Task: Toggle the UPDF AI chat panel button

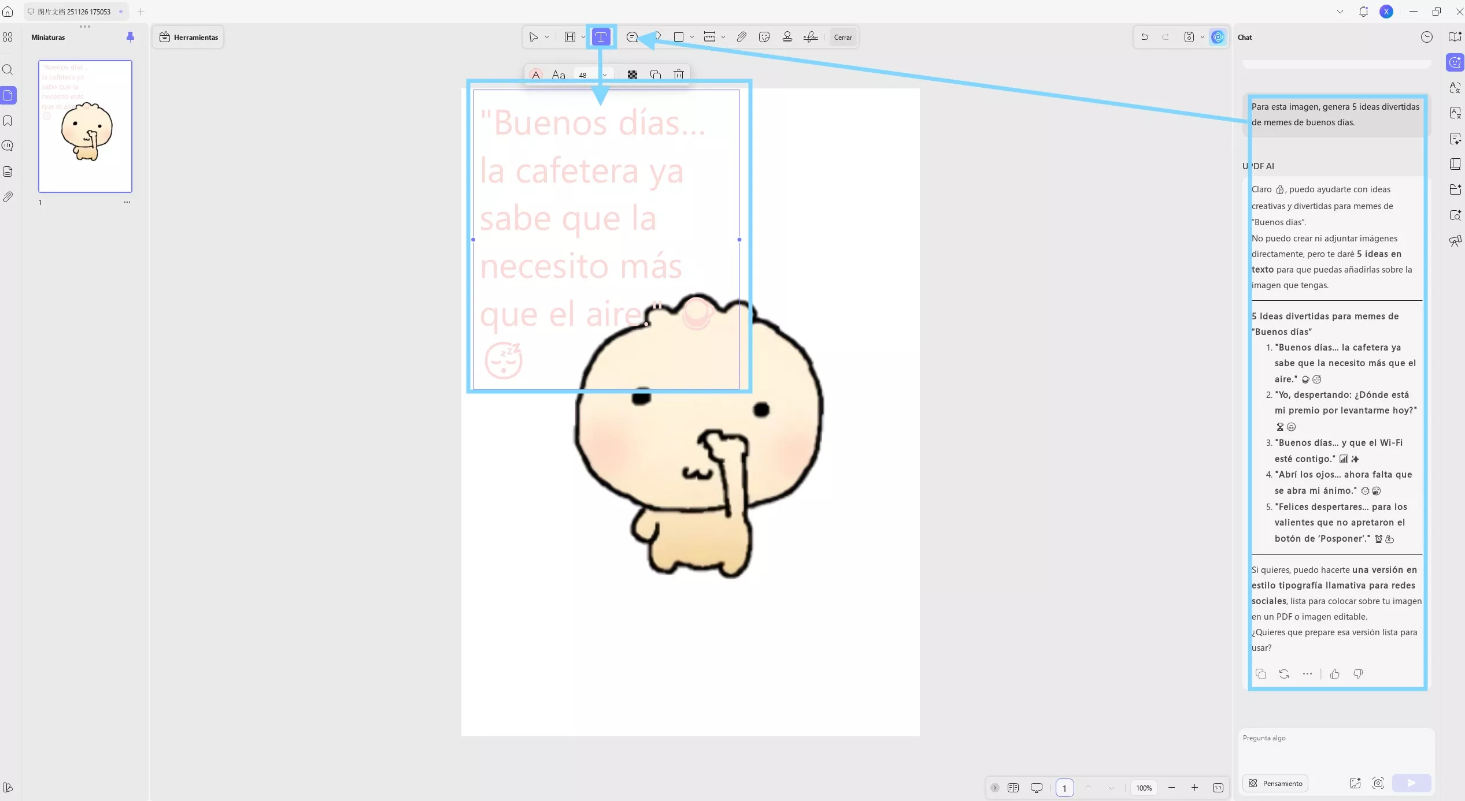Action: click(1218, 37)
